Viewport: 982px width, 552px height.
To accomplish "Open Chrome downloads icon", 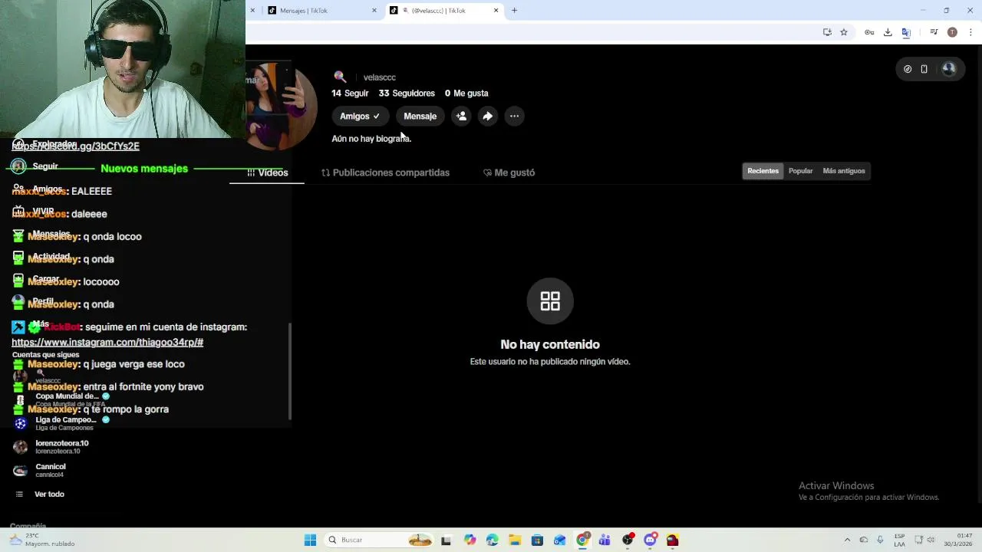I will click(x=888, y=32).
